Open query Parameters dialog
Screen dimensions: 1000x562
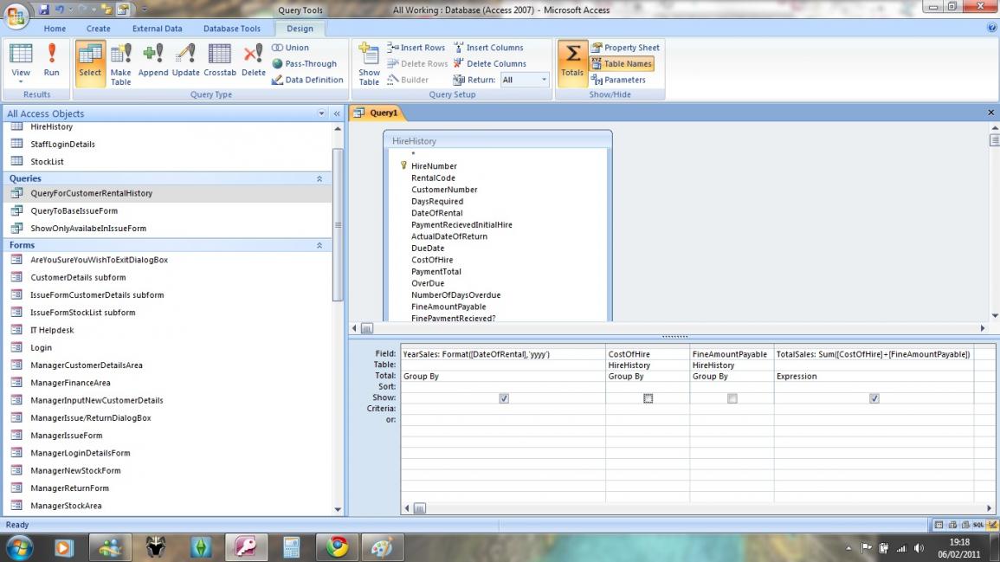618,80
